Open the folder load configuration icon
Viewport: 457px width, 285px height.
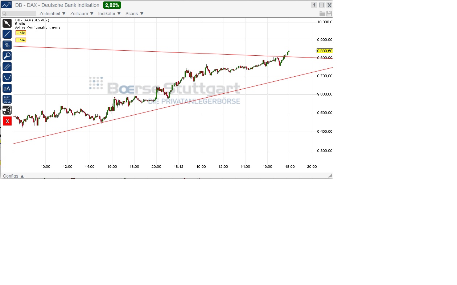(322, 14)
